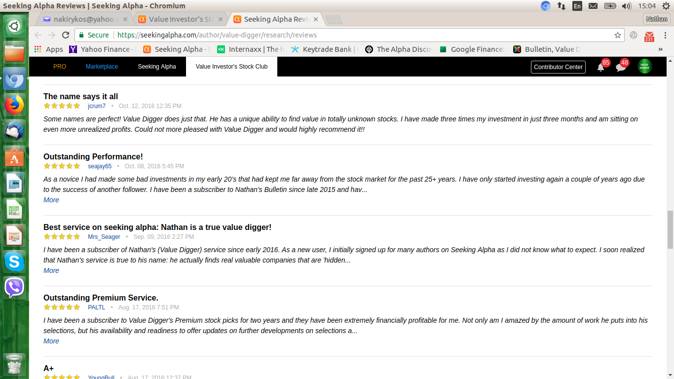Open the Keytrade Bank bookmark
The width and height of the screenshot is (674, 379).
pos(325,49)
